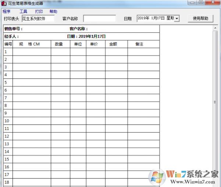This screenshot has height=187, width=221.
Task: Click the 单价 column header
Action: 96,44
